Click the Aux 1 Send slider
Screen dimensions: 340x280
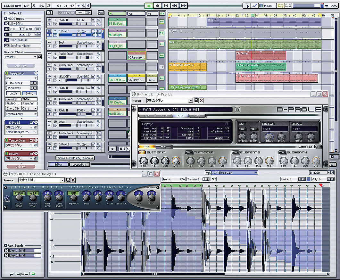25,250
